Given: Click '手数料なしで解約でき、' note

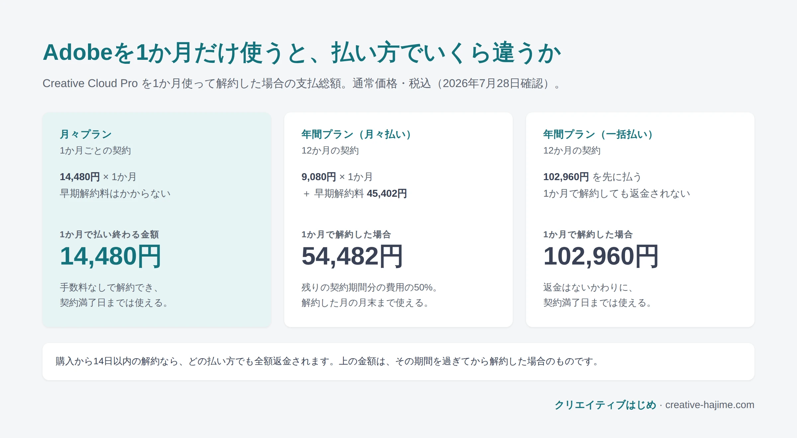Looking at the screenshot, I should 110,287.
